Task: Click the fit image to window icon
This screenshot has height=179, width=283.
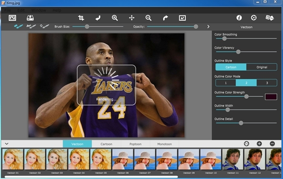Action: (182, 18)
